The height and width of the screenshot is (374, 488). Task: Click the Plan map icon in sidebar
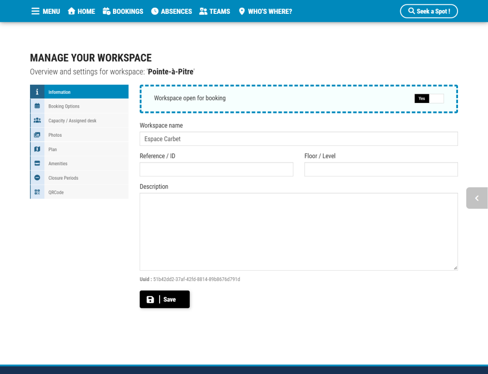[37, 149]
